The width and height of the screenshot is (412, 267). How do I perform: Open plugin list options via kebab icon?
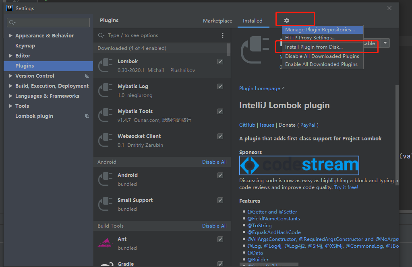click(x=223, y=35)
